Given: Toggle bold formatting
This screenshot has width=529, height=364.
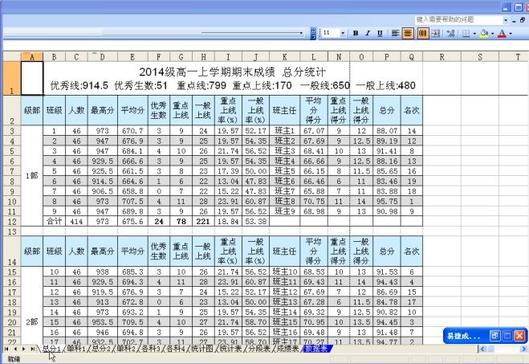Looking at the screenshot, I should [356, 34].
